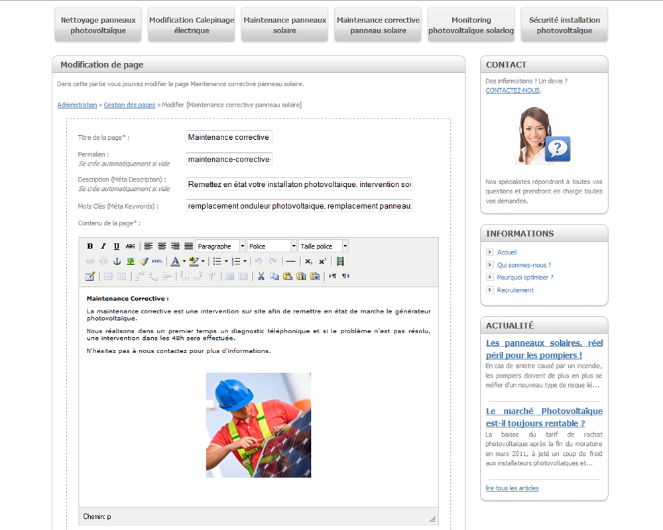
Task: Click the Gestion des pages breadcrumb link
Action: coord(129,105)
